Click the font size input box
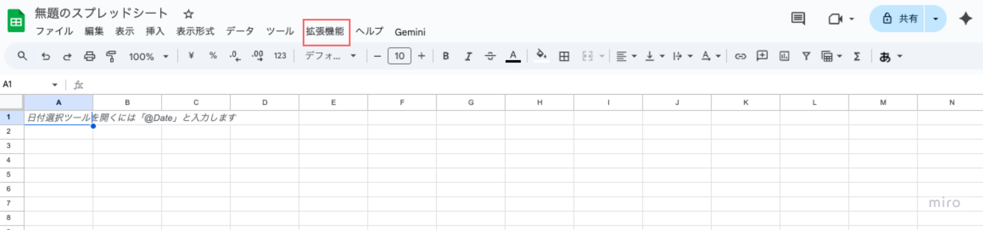This screenshot has width=983, height=230. point(399,56)
